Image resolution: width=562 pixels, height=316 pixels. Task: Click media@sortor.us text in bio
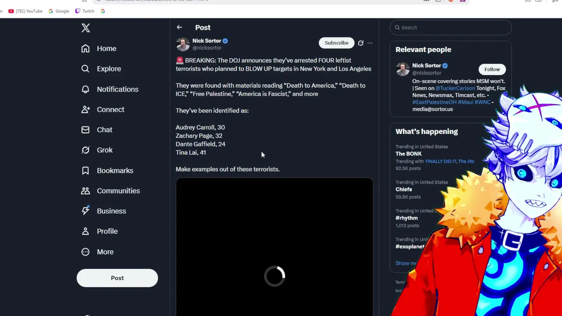(x=432, y=109)
